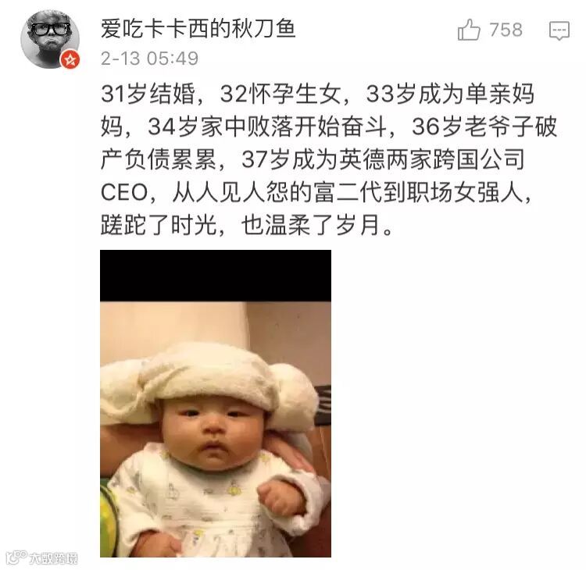Viewport: 586px width, 570px height.
Task: Like the comment with thumbs-up icon
Action: coord(469,30)
